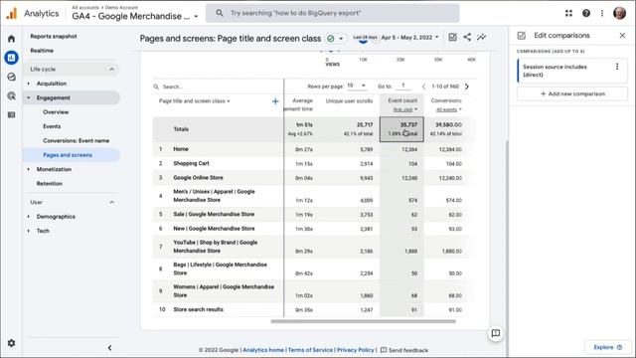The width and height of the screenshot is (636, 358).
Task: Click the horizontal table scrollbar
Action: (x=363, y=321)
